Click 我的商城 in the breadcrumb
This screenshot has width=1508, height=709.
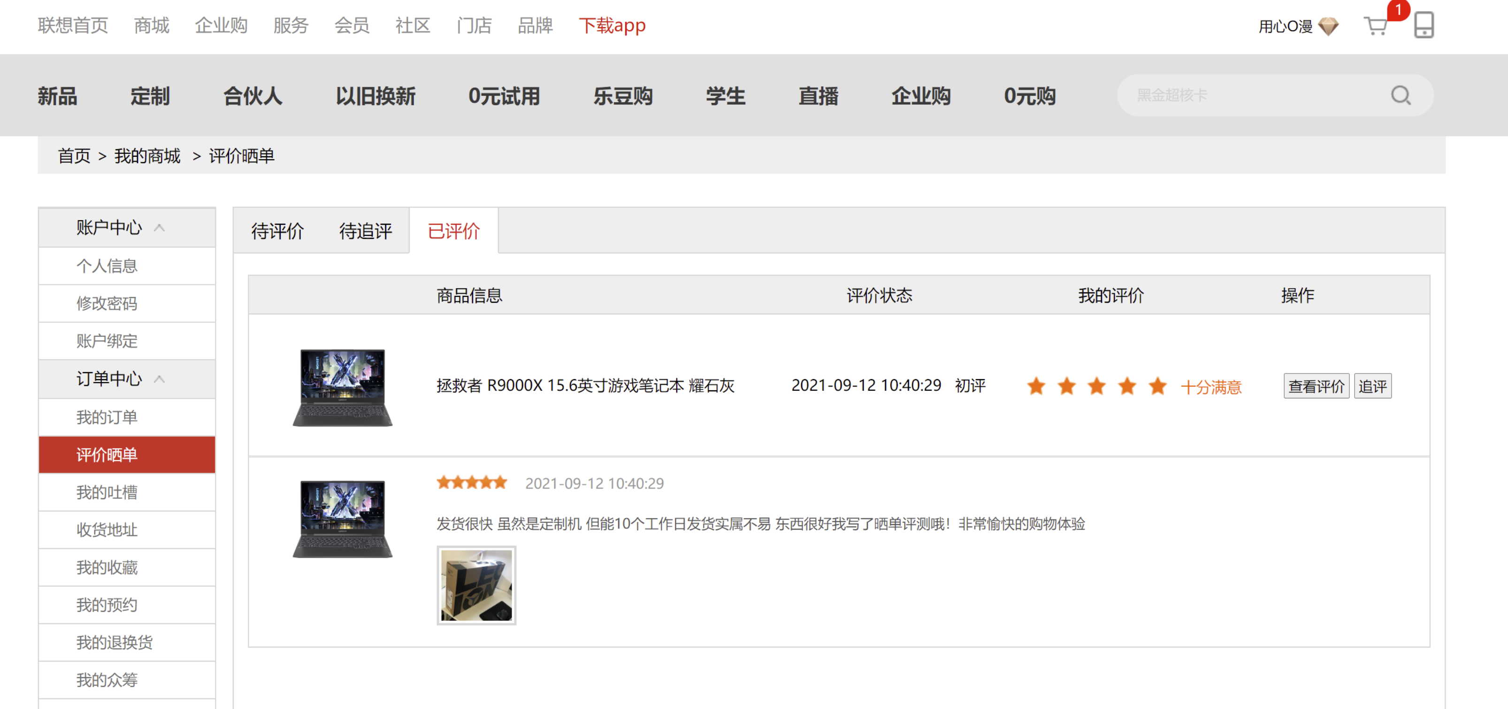coord(147,156)
